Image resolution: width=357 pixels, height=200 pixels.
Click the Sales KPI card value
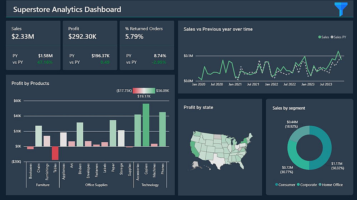(23, 37)
